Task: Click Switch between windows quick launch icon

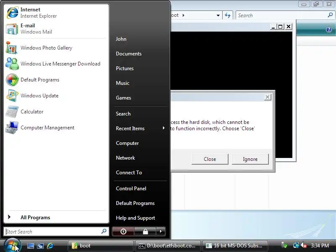Action: coord(40,246)
